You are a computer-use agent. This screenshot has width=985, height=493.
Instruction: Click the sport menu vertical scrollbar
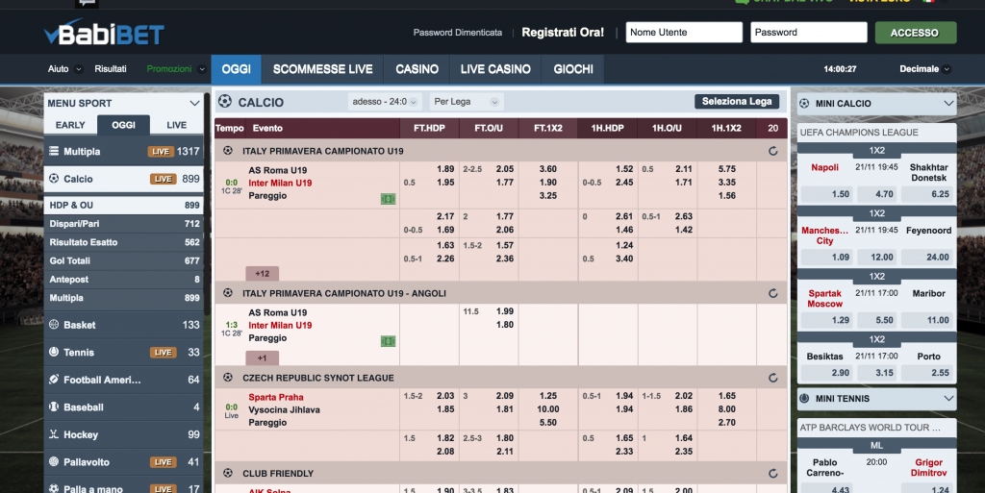pyautogui.click(x=208, y=207)
